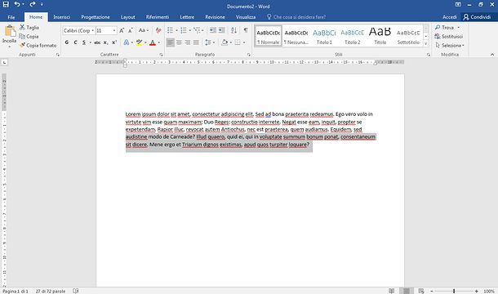Screen dimensions: 498x294
Task: Expand Carattere dialog launcher
Action: [x=161, y=55]
